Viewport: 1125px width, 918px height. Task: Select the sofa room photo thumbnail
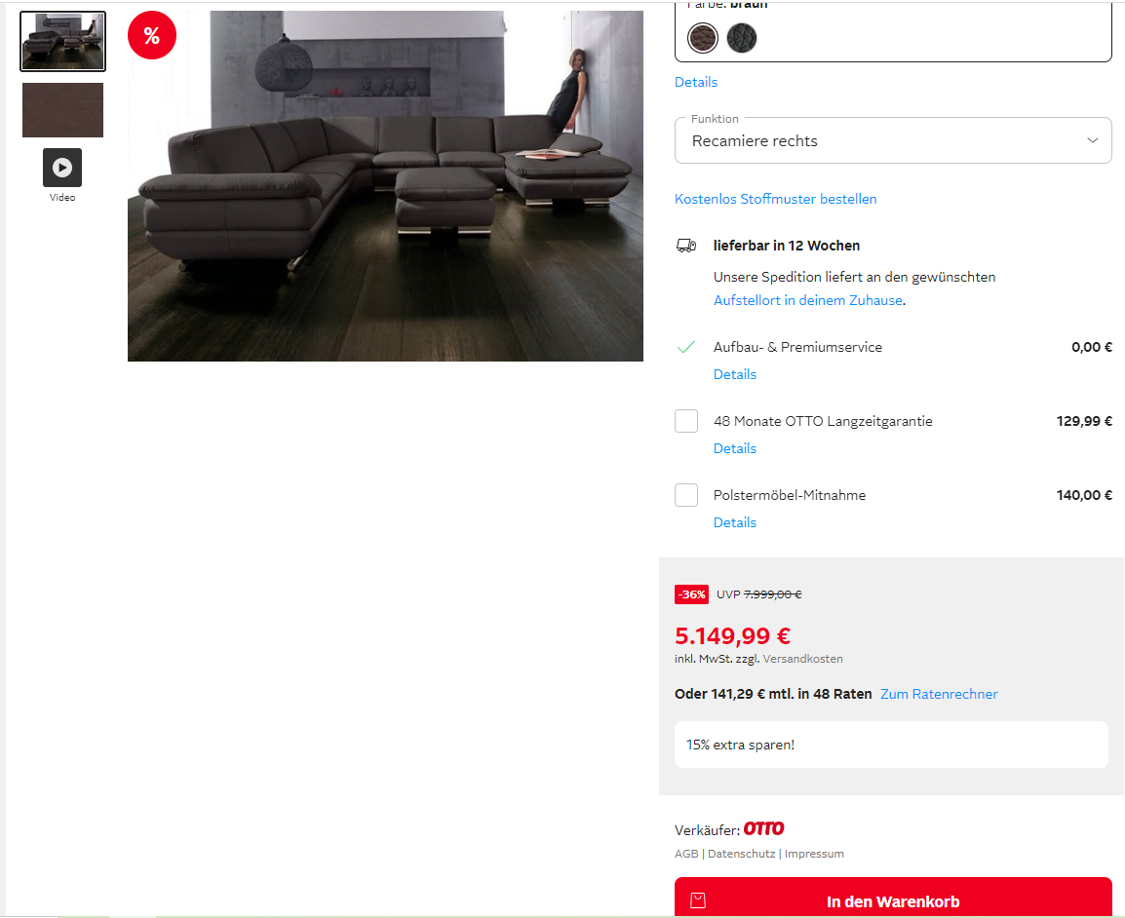pyautogui.click(x=62, y=42)
